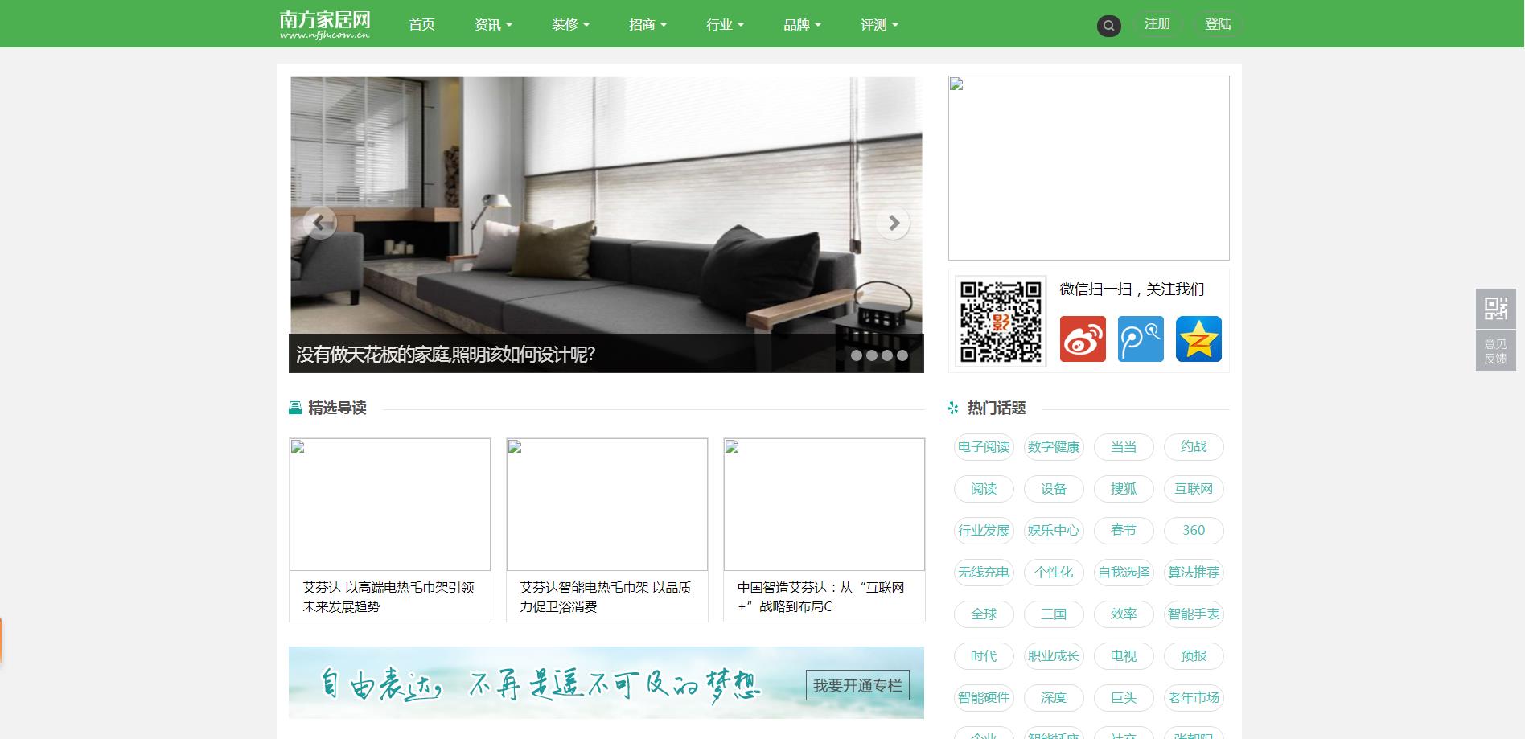The height and width of the screenshot is (739, 1525).
Task: Select the 时代 topic tag
Action: [984, 656]
